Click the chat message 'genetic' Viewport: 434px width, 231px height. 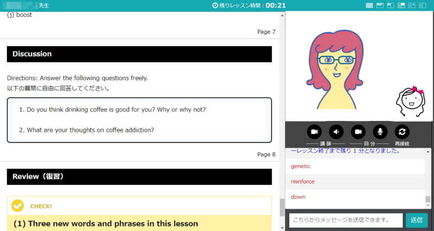(301, 166)
